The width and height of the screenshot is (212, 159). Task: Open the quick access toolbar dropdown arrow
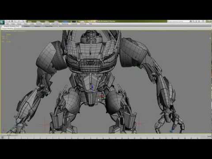point(25,21)
